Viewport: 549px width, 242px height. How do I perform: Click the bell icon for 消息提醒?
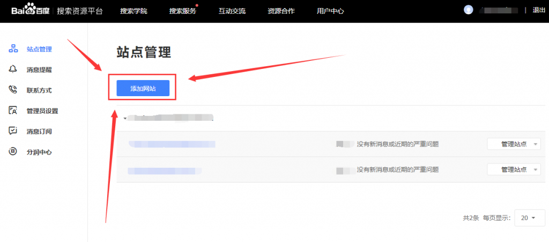click(13, 69)
